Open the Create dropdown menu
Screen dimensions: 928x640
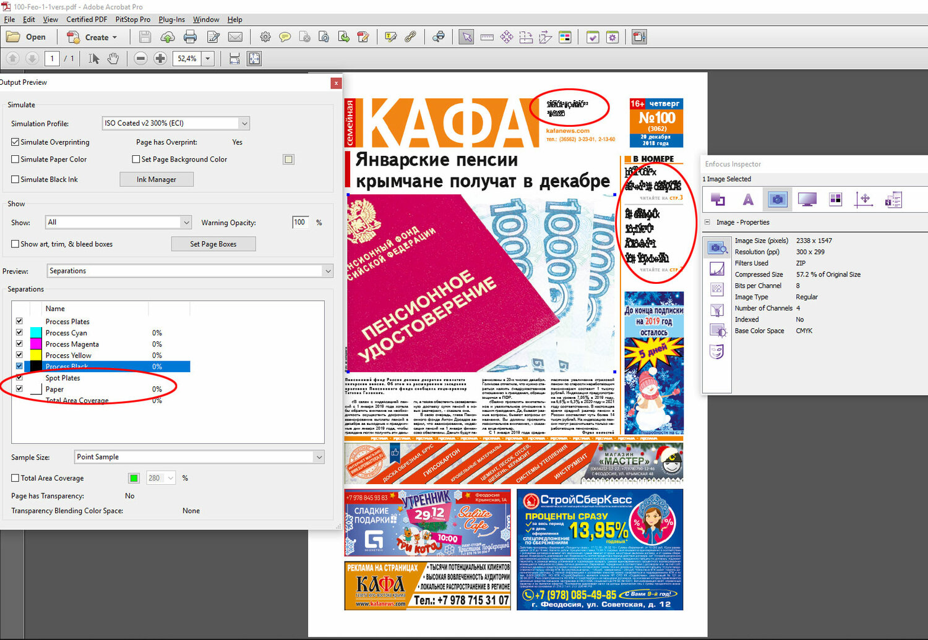point(92,37)
